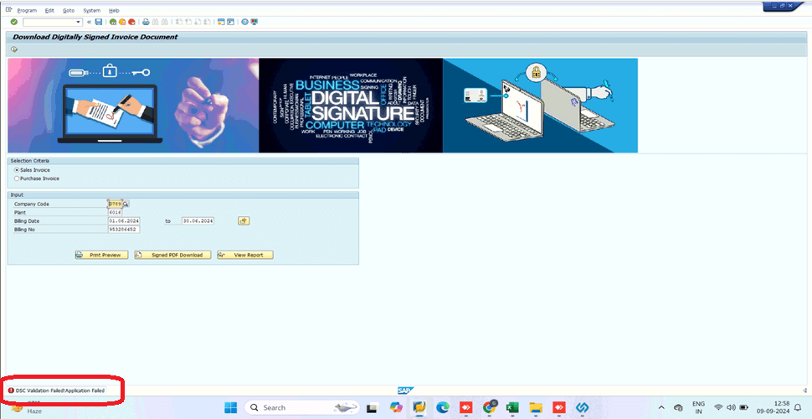Click the Billing Date to field
Screen dimensions: 812x419
198,221
